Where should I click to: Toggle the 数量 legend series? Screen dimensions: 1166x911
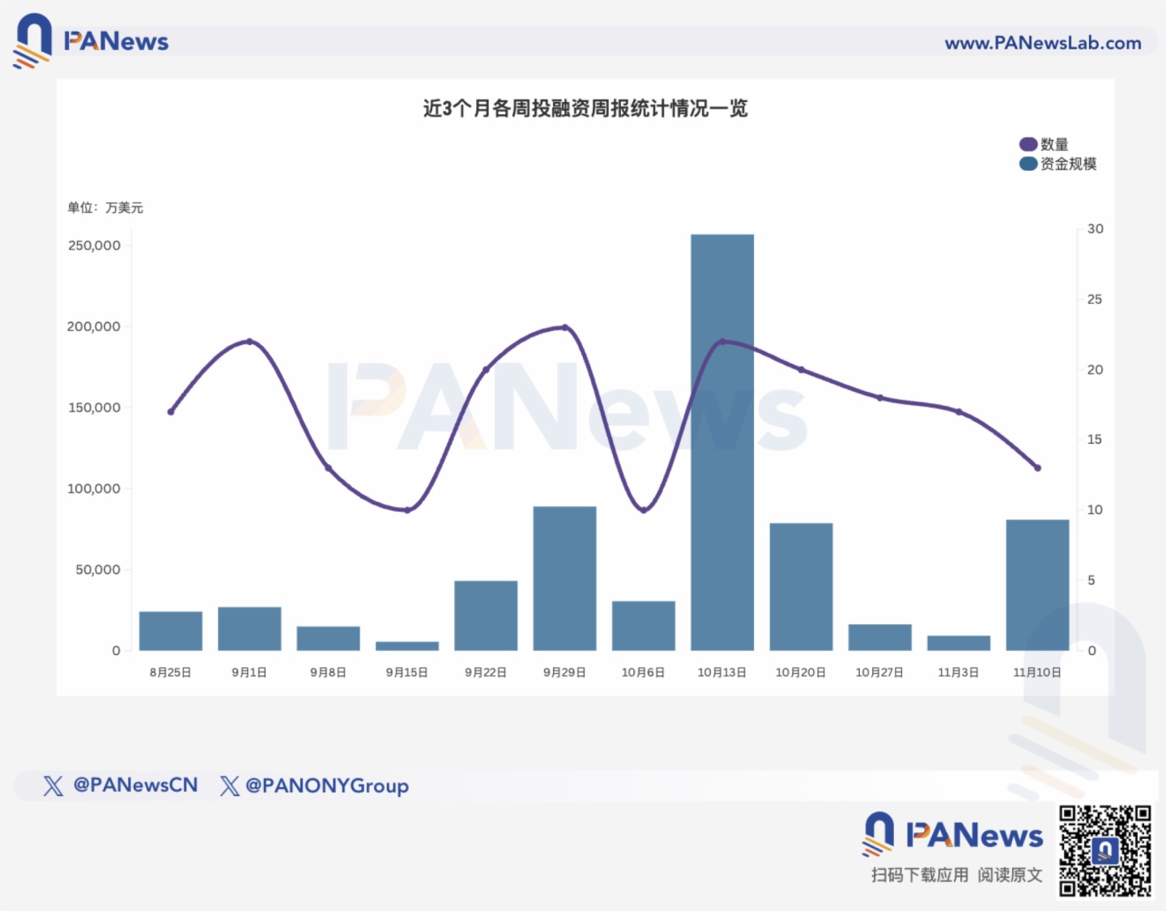click(1054, 144)
